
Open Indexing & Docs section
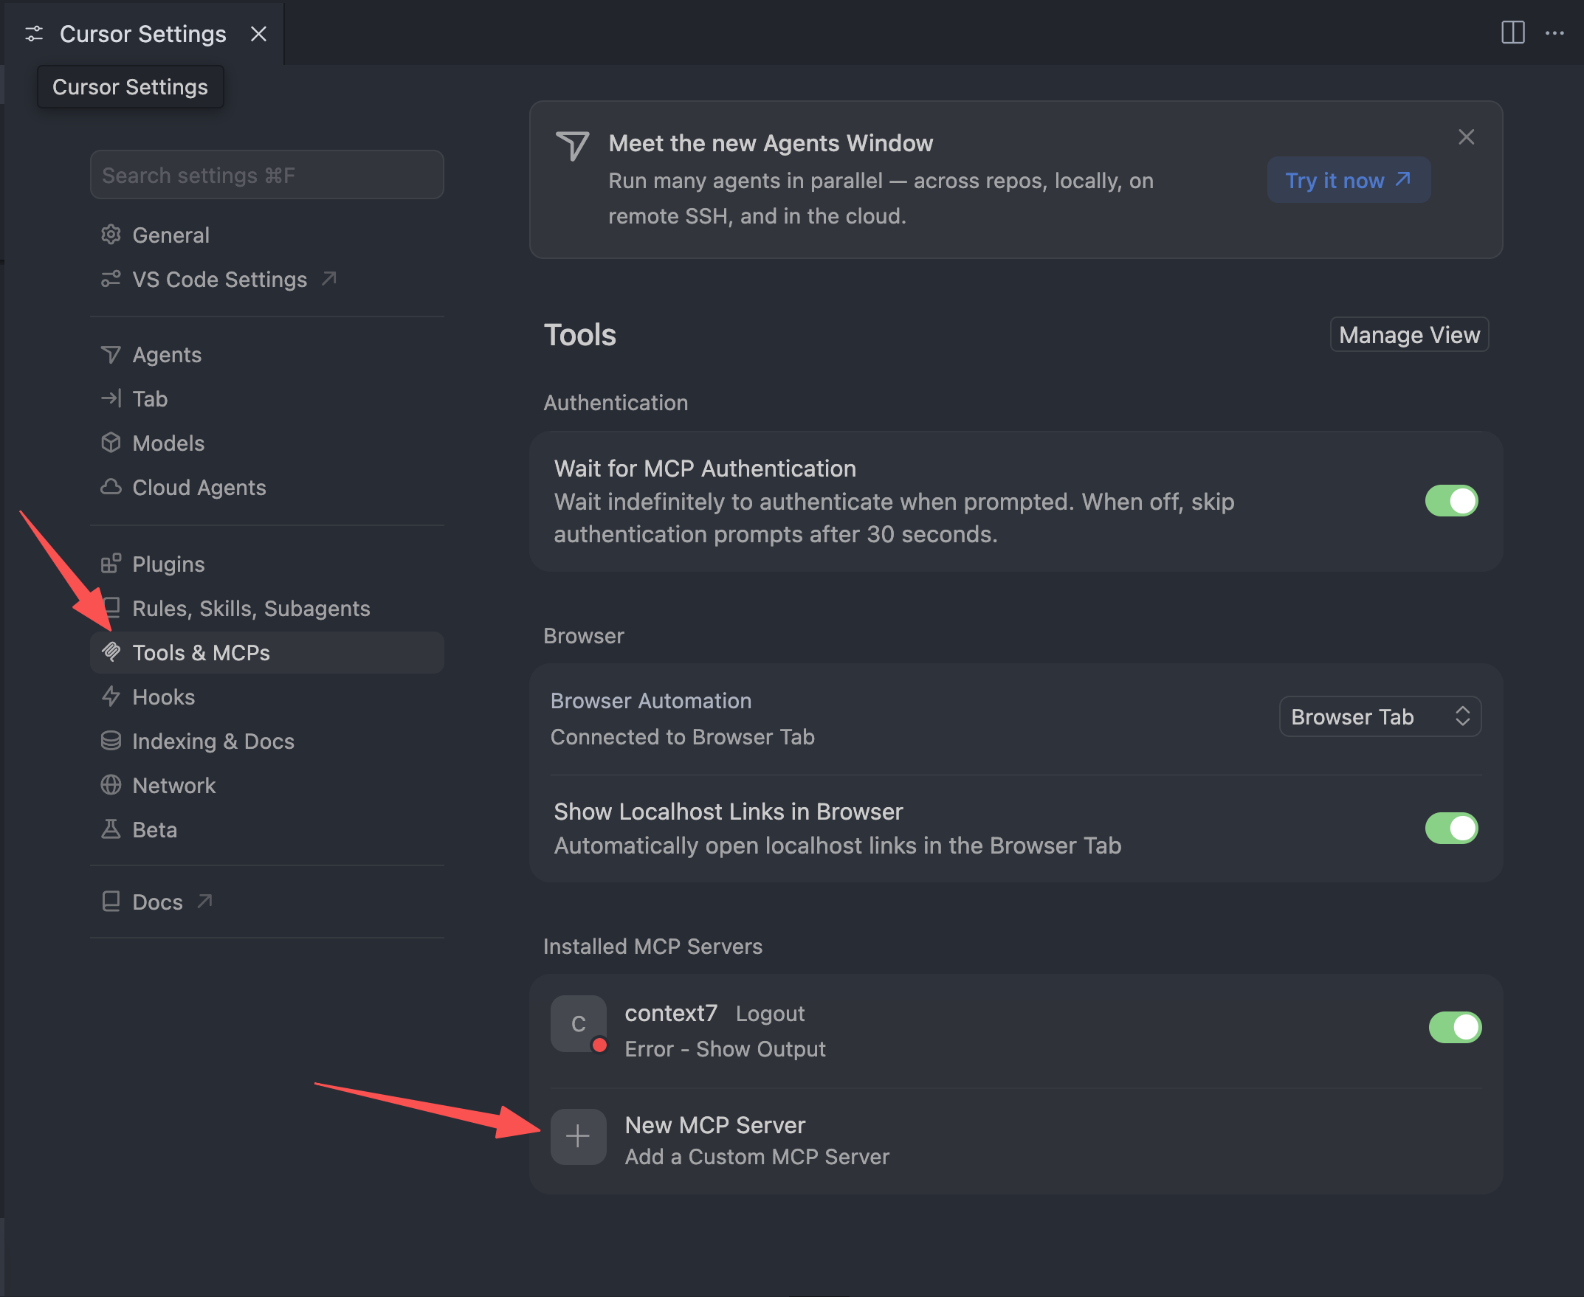pyautogui.click(x=267, y=741)
